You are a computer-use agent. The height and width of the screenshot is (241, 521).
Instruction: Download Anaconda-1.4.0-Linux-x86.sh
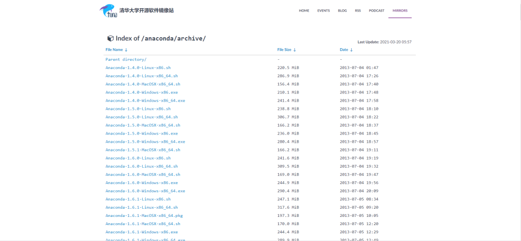coord(138,67)
